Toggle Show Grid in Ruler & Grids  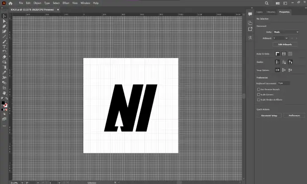[284, 54]
